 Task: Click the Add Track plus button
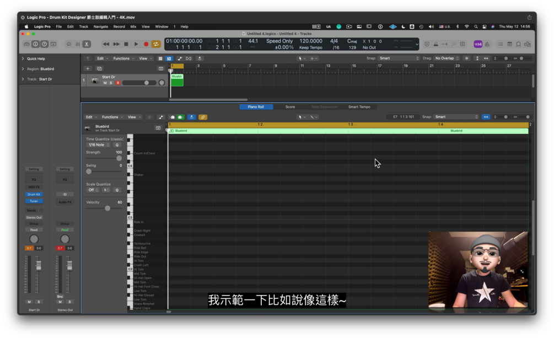pyautogui.click(x=88, y=68)
